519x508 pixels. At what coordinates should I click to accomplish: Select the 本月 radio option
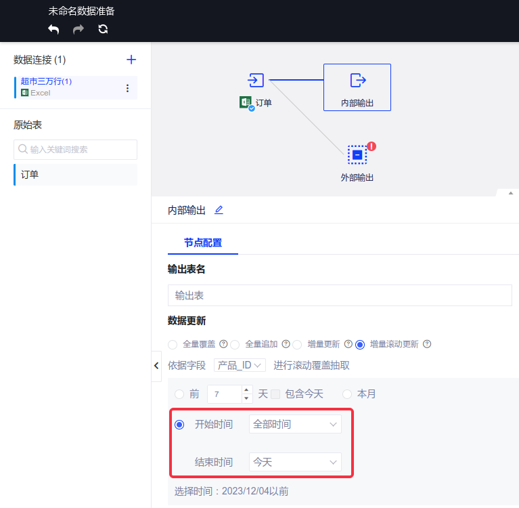[x=347, y=394]
